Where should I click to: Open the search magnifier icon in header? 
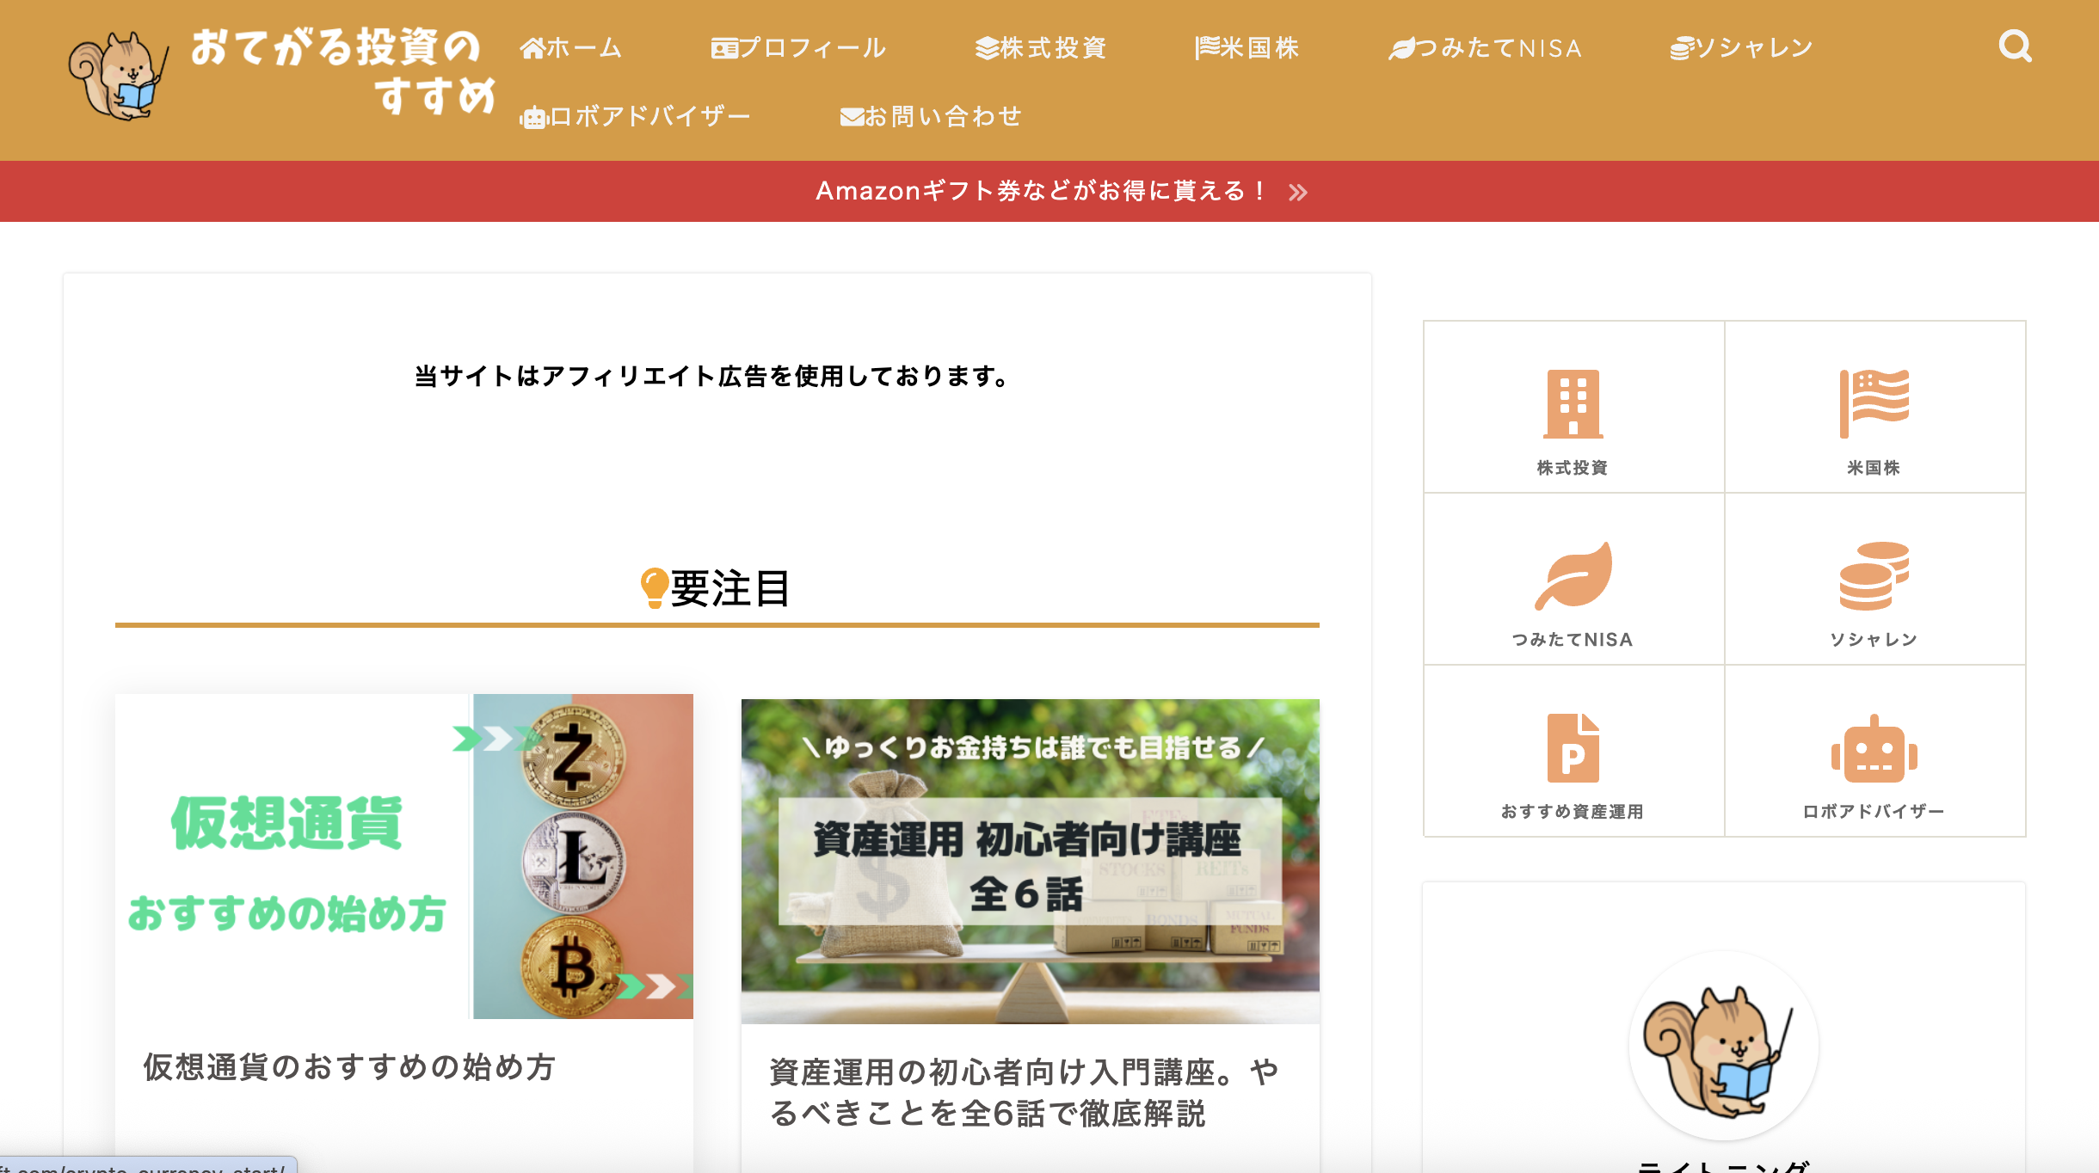click(x=2015, y=46)
